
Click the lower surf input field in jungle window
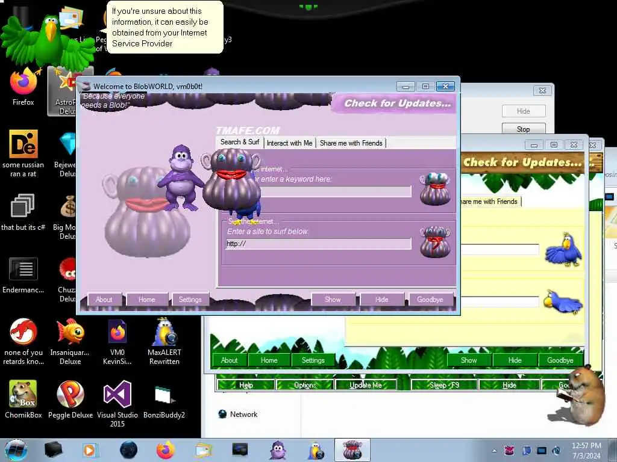(500, 302)
